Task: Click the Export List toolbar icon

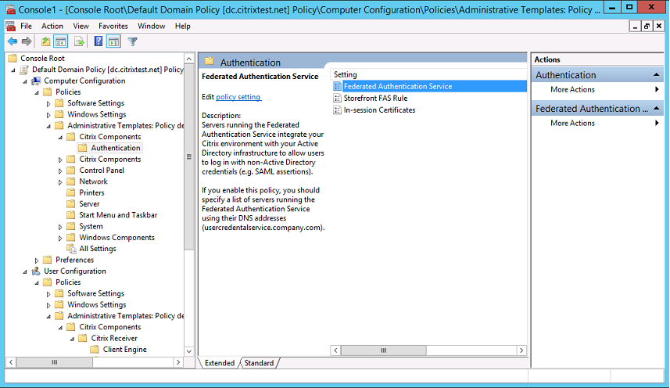Action: click(79, 41)
